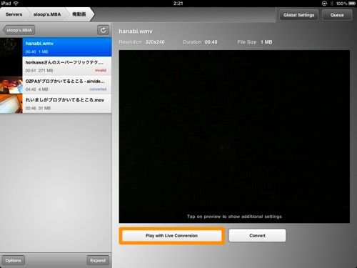Open Global Settings
The width and height of the screenshot is (357, 268).
tap(298, 15)
